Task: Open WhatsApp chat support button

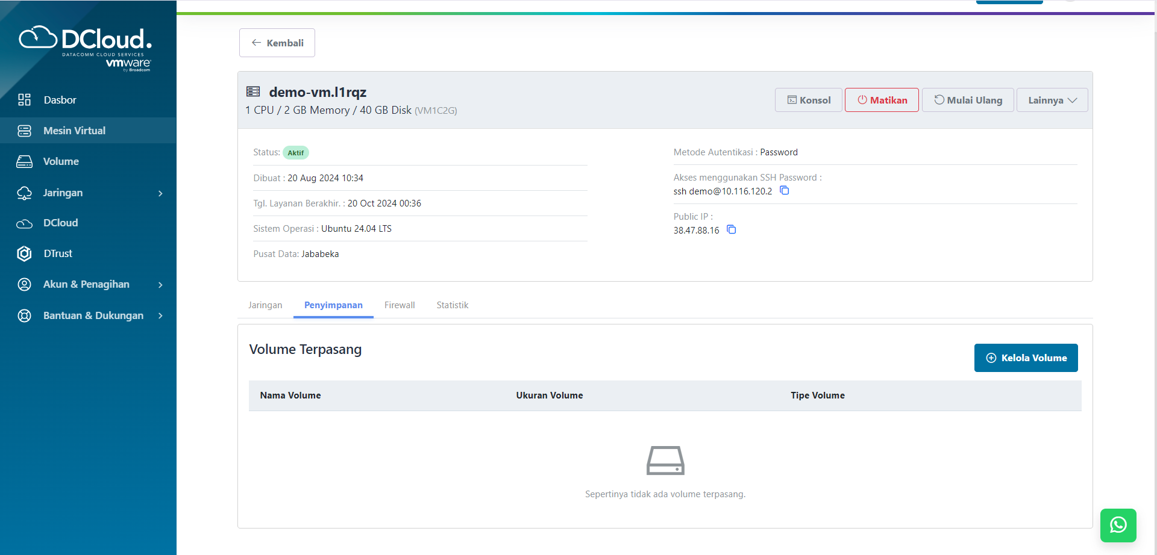Action: click(x=1118, y=525)
